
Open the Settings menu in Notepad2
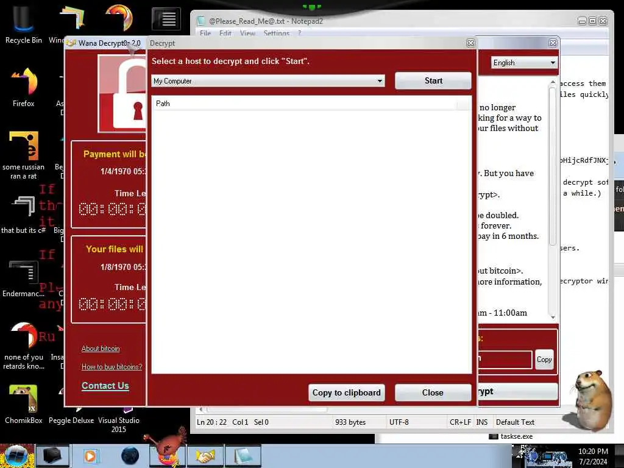(x=276, y=34)
